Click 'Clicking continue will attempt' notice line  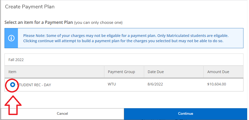(123, 41)
